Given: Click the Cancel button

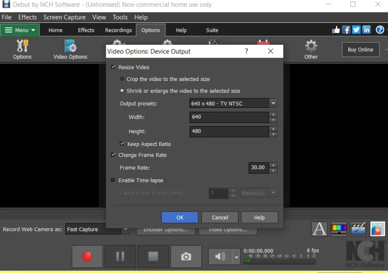Looking at the screenshot, I should [x=220, y=217].
